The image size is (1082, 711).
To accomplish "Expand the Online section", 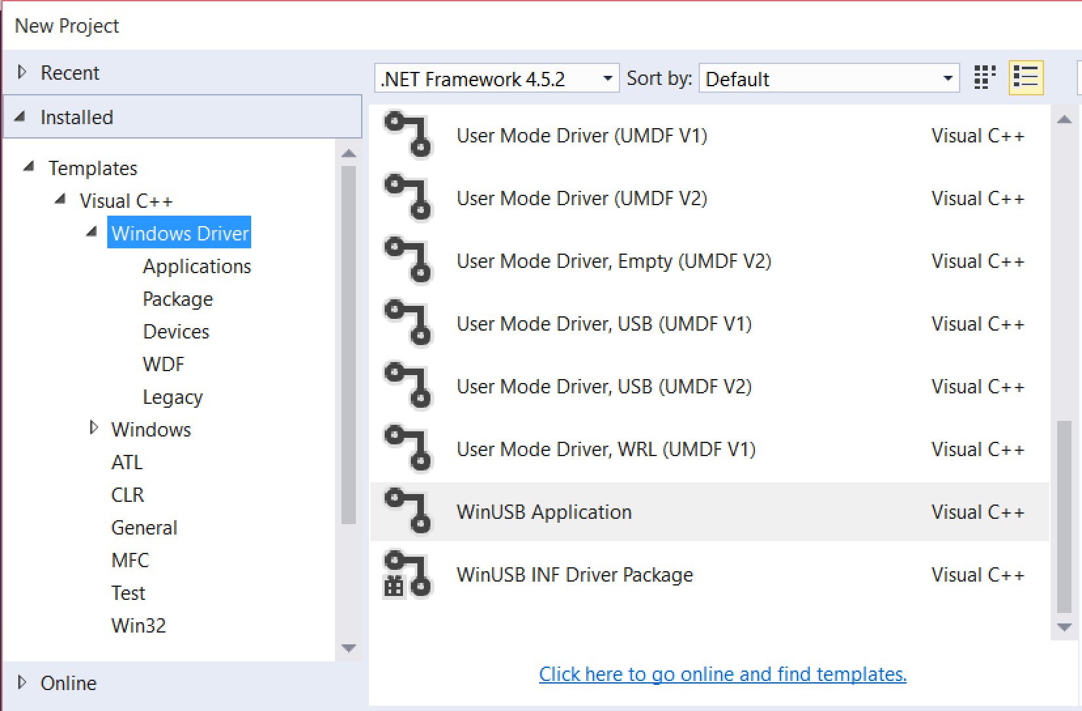I will 22,682.
